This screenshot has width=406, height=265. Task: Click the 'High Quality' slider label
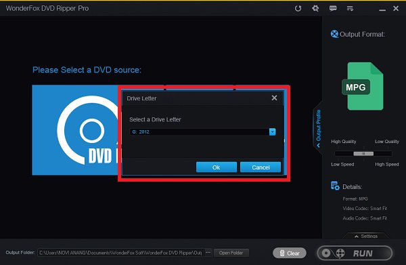point(343,142)
